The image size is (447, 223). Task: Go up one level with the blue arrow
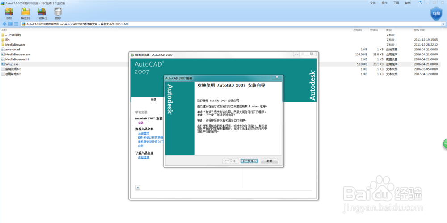tap(4, 24)
